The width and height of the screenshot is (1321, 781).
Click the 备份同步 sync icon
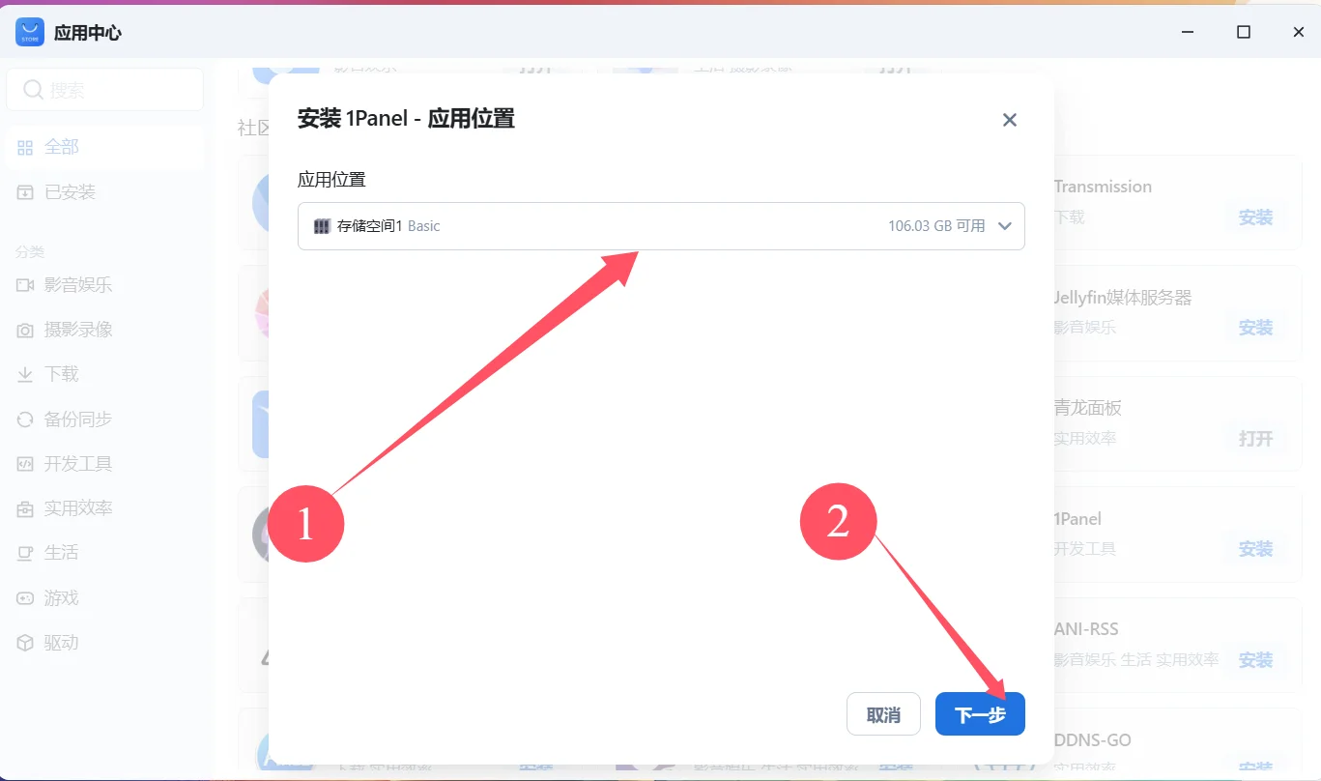(25, 419)
